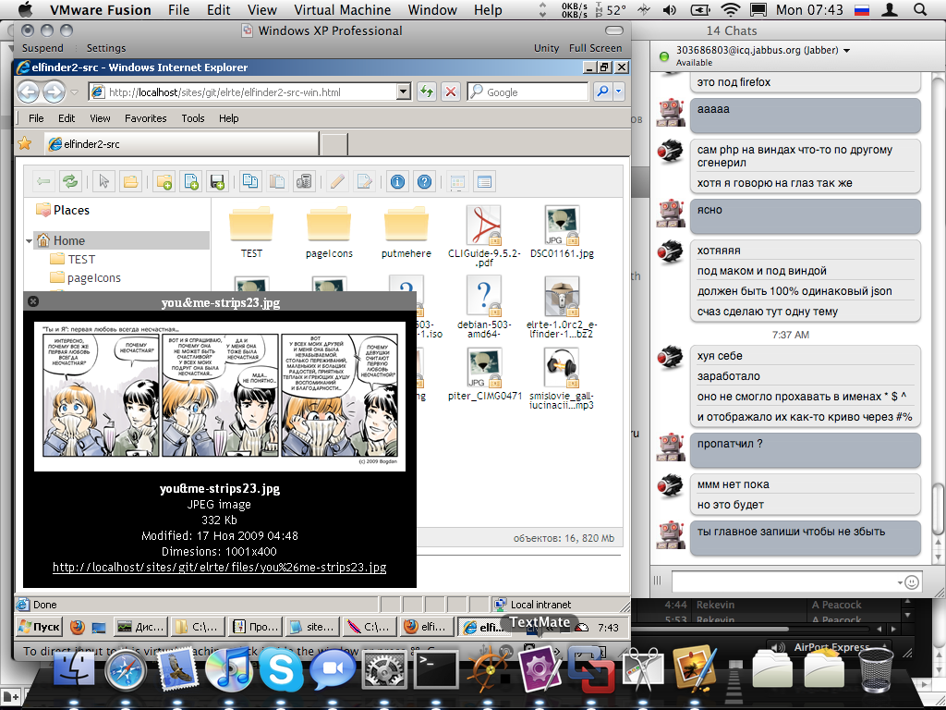Viewport: 946px width, 710px height.
Task: Select the smislovie_gall-iucinacii mp3 file
Action: click(x=562, y=380)
